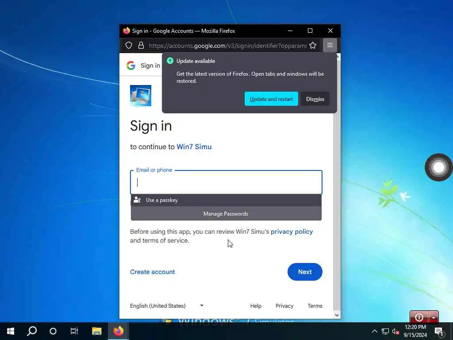Viewport: 453px width, 340px height.
Task: Click Update and restart button
Action: coord(271,99)
